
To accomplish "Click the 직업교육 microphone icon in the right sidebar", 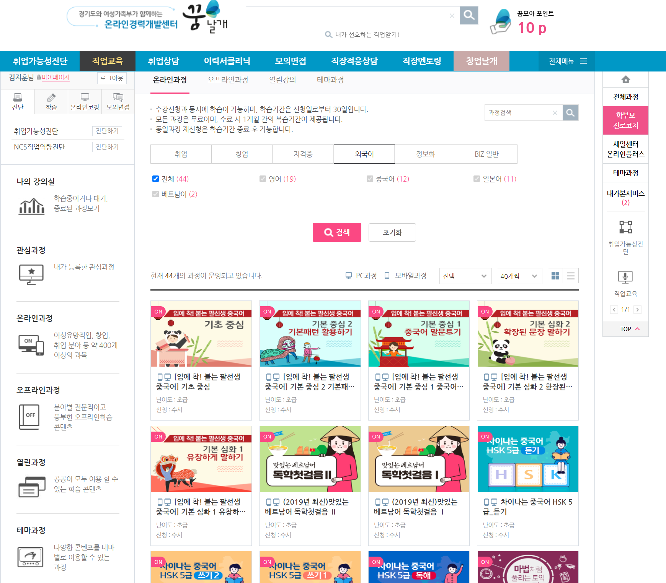I will coord(625,277).
